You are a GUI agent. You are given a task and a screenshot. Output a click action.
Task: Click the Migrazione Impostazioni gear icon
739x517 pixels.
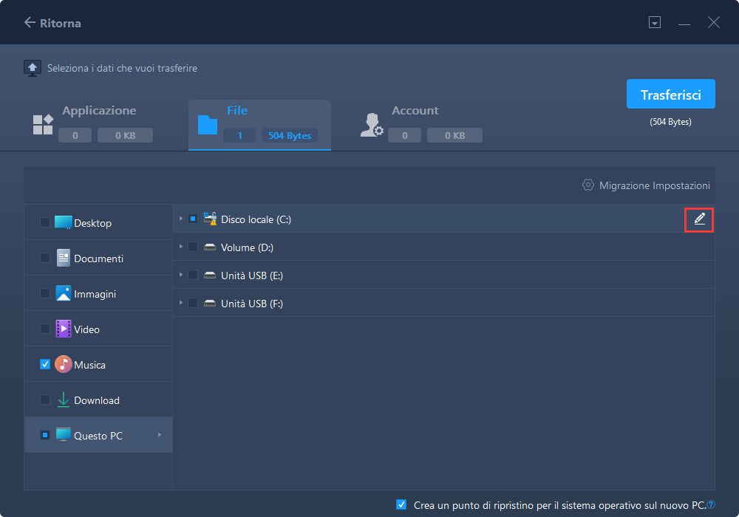[588, 185]
